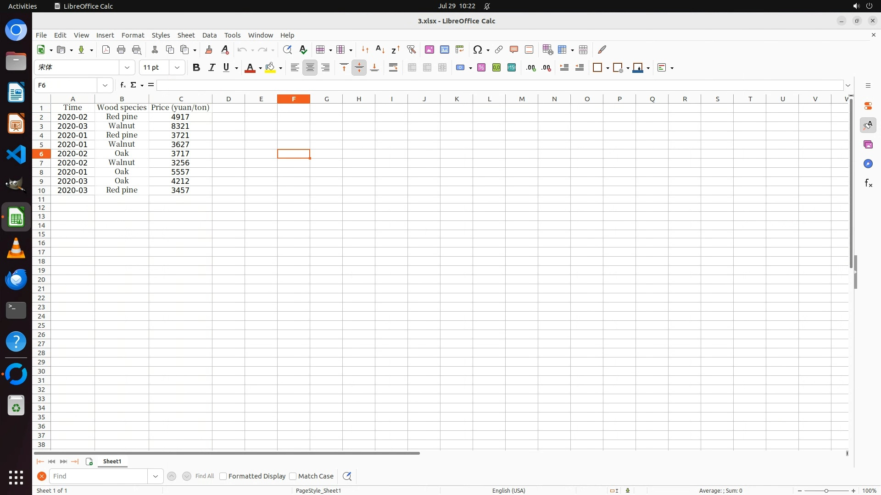
Task: Enable the Formatted Display checkbox
Action: click(x=223, y=476)
